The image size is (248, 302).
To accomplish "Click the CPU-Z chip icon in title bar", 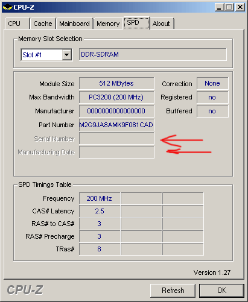I will click(x=7, y=8).
